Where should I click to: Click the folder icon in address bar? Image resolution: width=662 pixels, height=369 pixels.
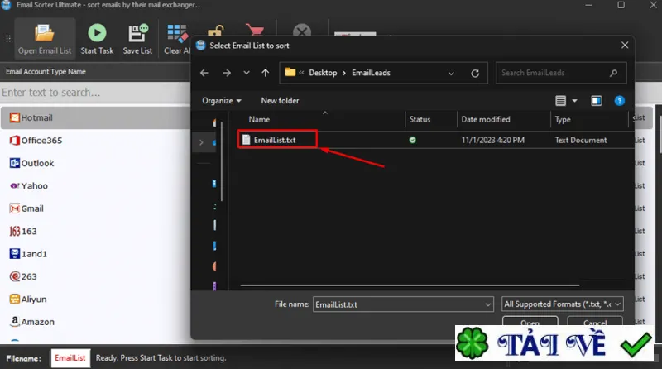pos(290,72)
